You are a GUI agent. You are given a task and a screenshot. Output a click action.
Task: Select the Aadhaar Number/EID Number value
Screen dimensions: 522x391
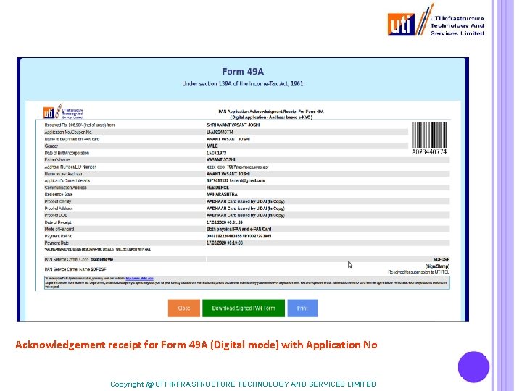tap(238, 167)
